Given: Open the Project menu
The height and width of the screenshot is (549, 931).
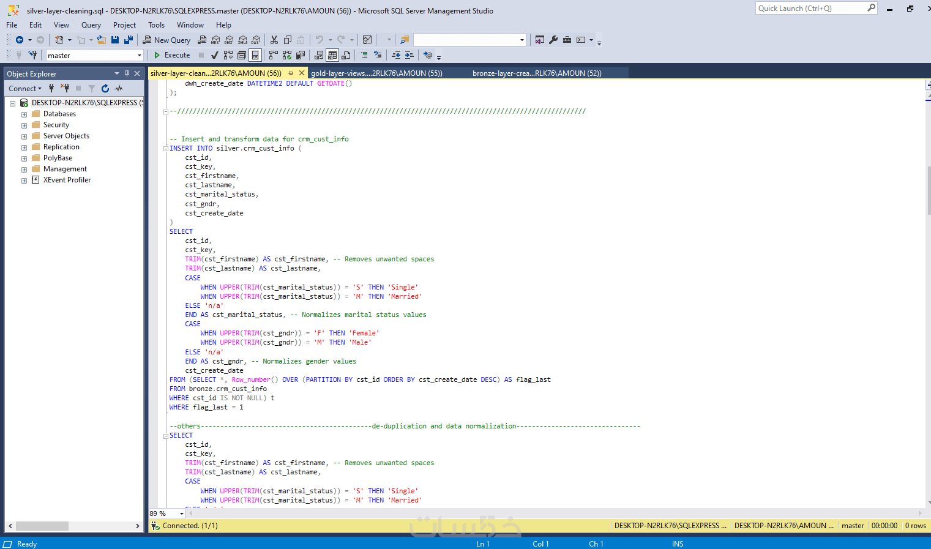Looking at the screenshot, I should [124, 25].
